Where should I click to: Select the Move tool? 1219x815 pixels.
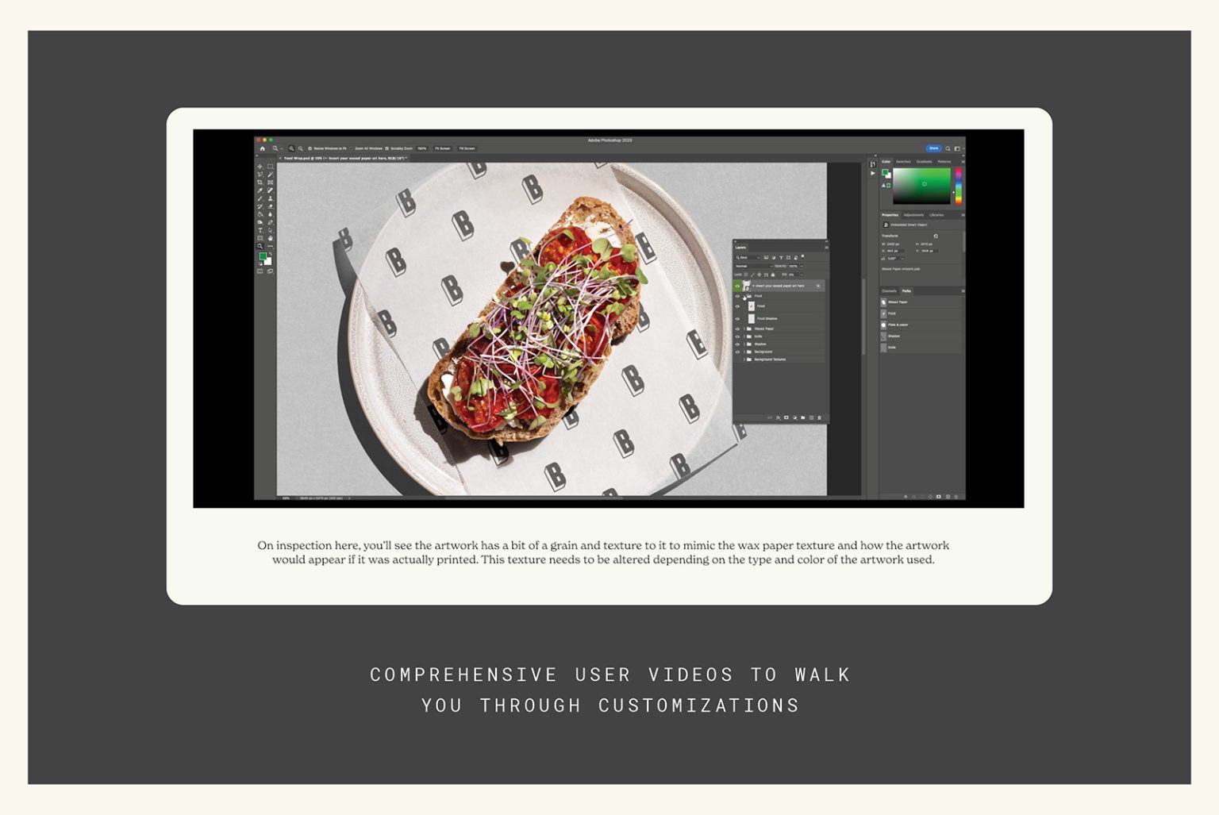click(x=260, y=167)
